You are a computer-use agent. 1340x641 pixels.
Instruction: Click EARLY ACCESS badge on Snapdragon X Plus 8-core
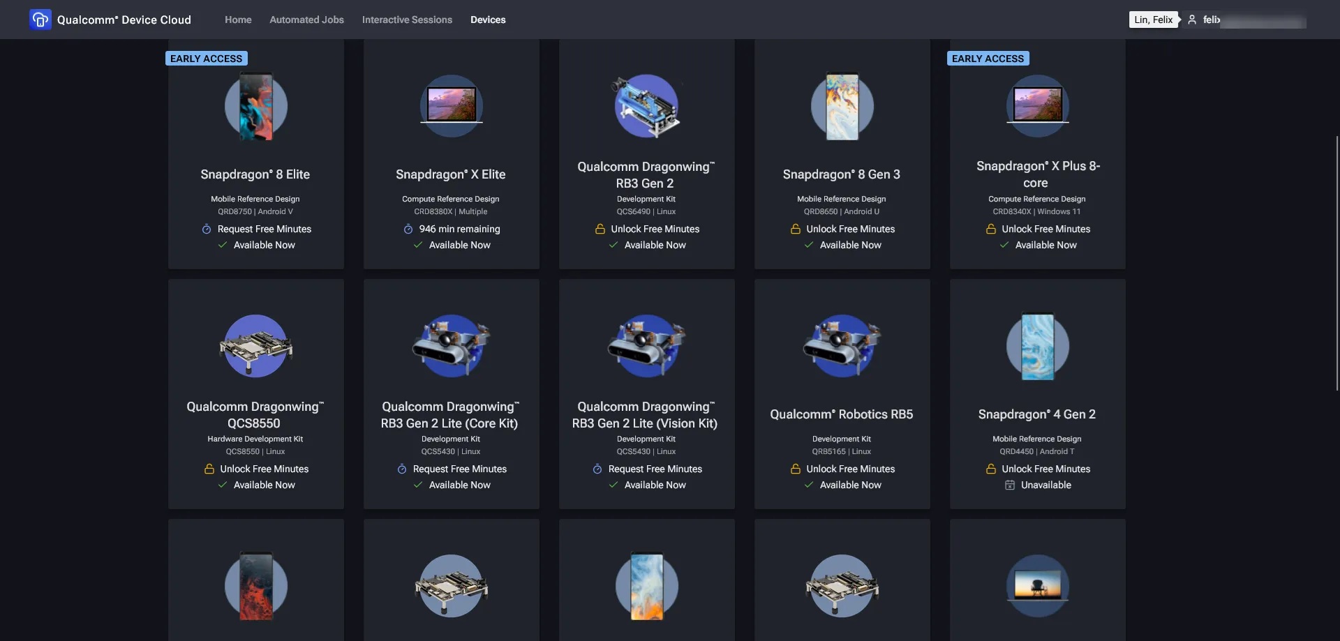(x=988, y=59)
